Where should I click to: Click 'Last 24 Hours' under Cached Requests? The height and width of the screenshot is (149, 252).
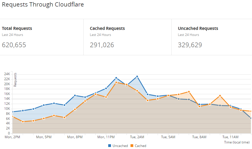(100, 35)
